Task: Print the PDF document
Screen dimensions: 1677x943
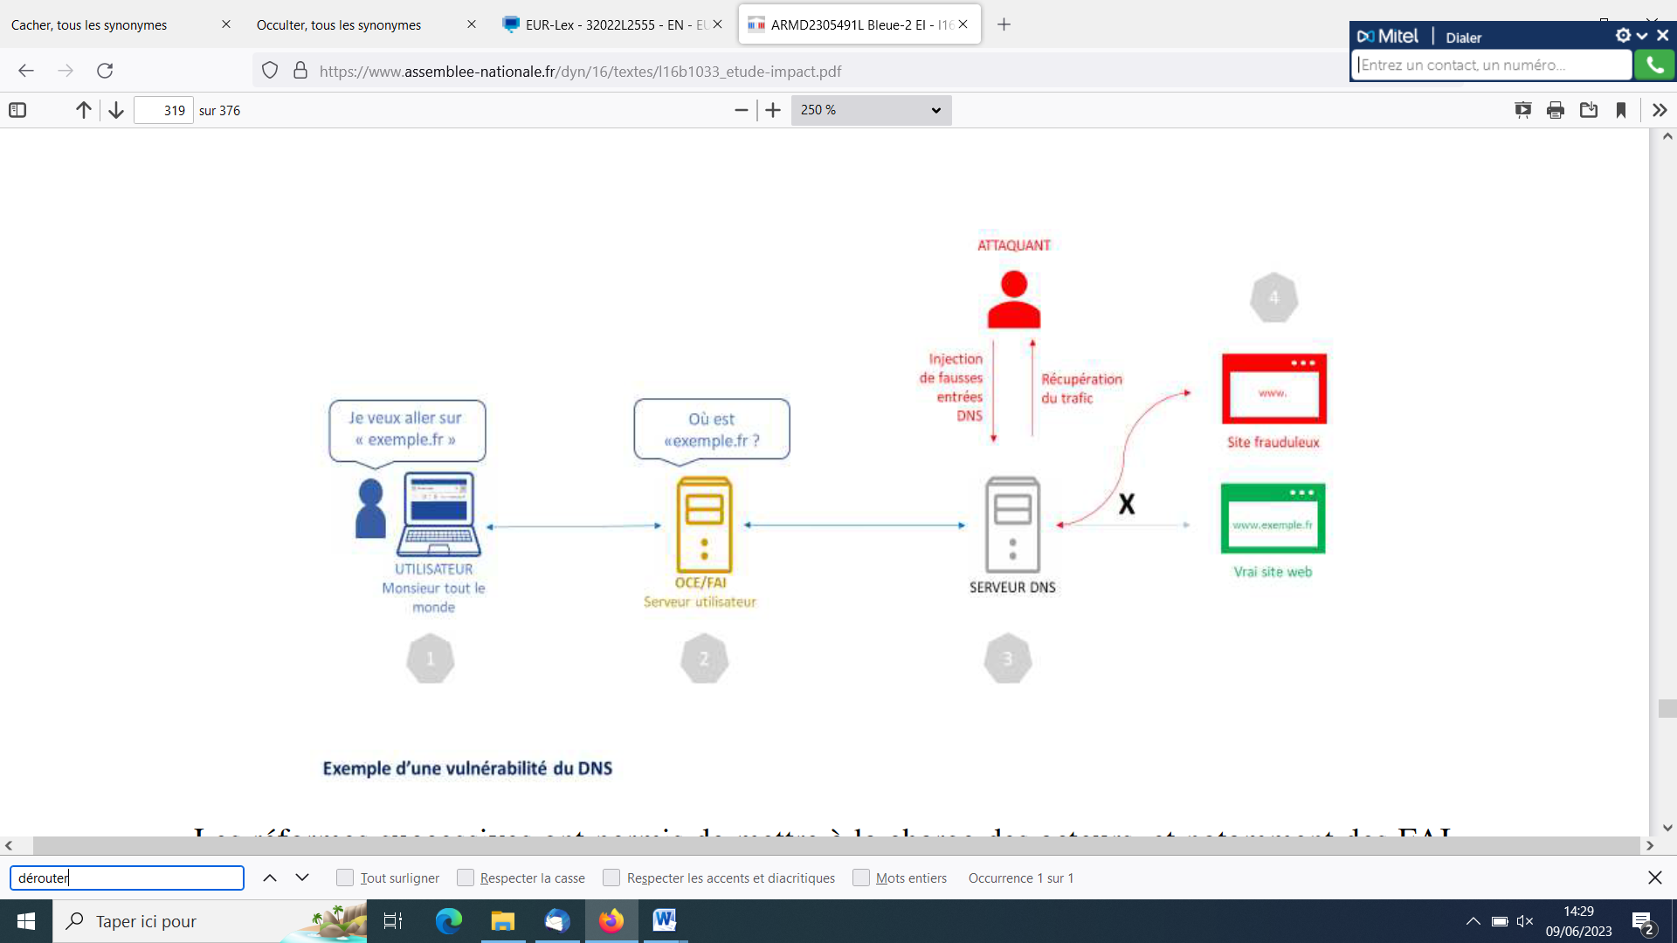Action: (x=1556, y=110)
